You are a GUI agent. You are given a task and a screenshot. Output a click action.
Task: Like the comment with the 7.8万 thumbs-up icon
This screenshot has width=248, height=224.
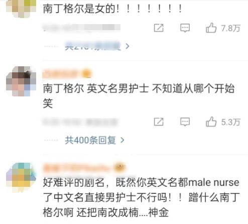tap(211, 28)
